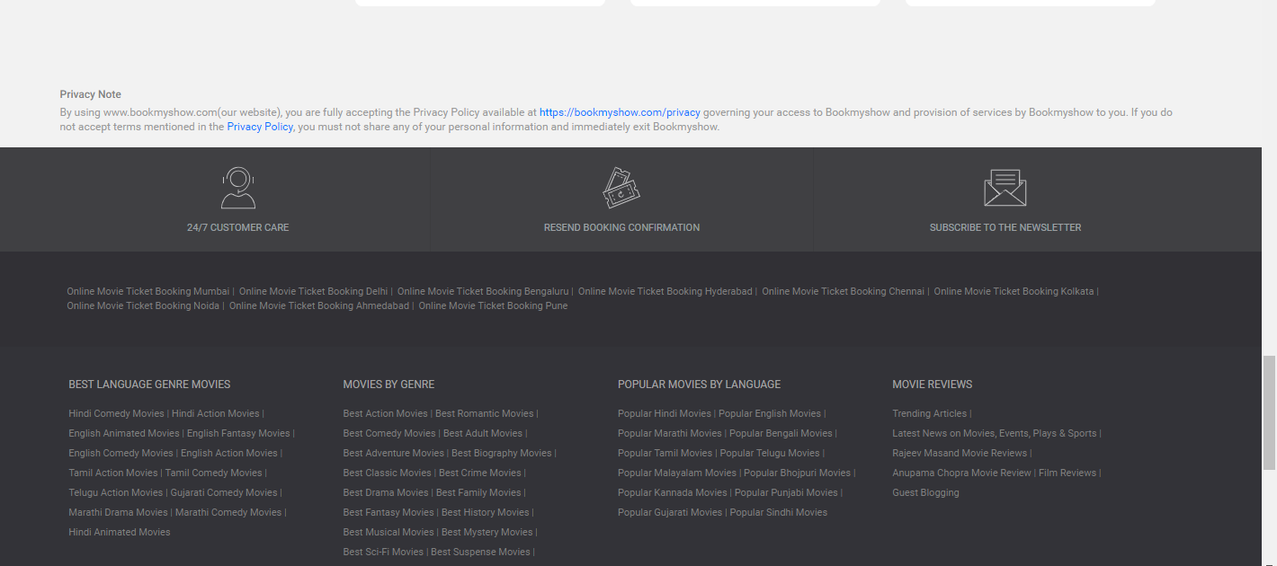Go to Popular English Movies
Screen dimensions: 1277x566
click(x=770, y=413)
